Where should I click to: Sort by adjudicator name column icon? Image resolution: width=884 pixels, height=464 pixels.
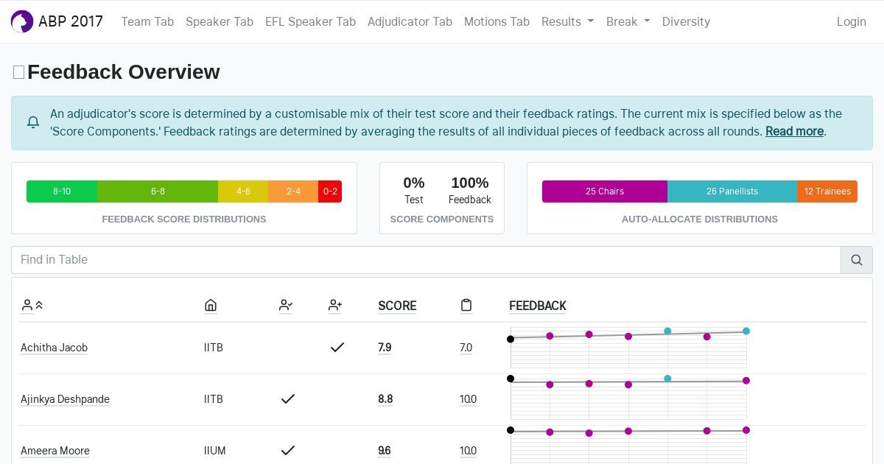(33, 305)
